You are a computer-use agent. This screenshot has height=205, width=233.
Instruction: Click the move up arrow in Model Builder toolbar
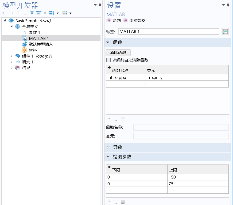click(18, 13)
